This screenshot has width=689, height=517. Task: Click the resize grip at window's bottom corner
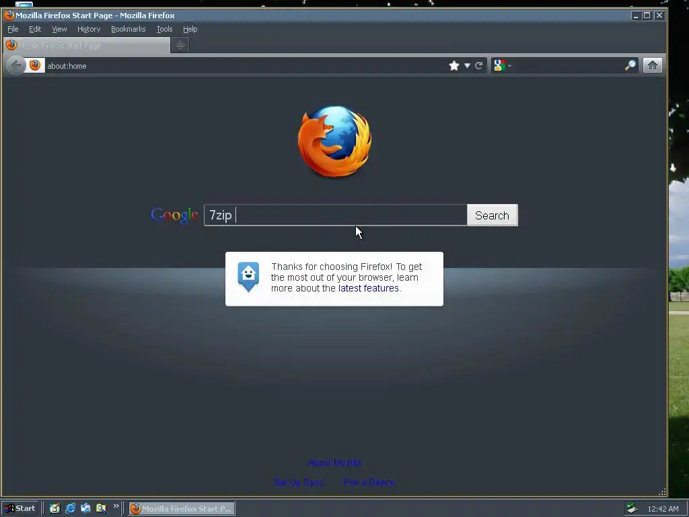pos(662,491)
